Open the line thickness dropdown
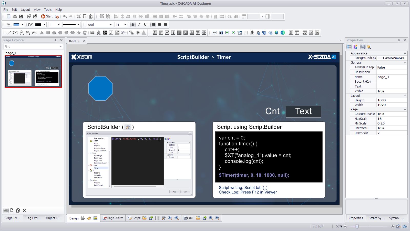Image resolution: width=410 pixels, height=231 pixels. (59, 25)
